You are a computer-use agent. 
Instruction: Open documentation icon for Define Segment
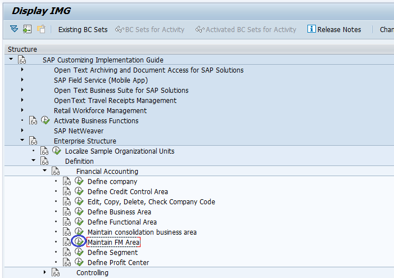click(67, 252)
